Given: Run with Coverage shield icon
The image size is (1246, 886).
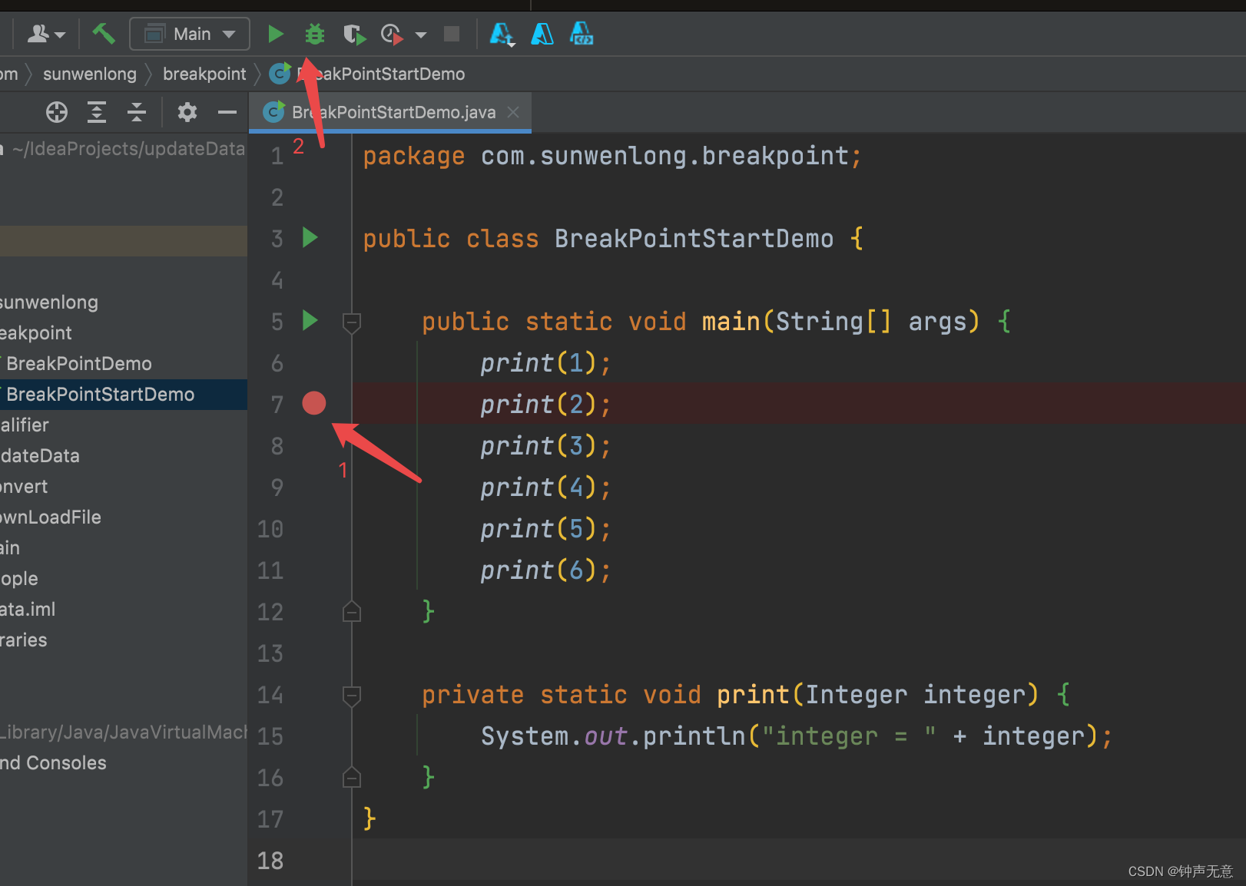Looking at the screenshot, I should coord(353,34).
